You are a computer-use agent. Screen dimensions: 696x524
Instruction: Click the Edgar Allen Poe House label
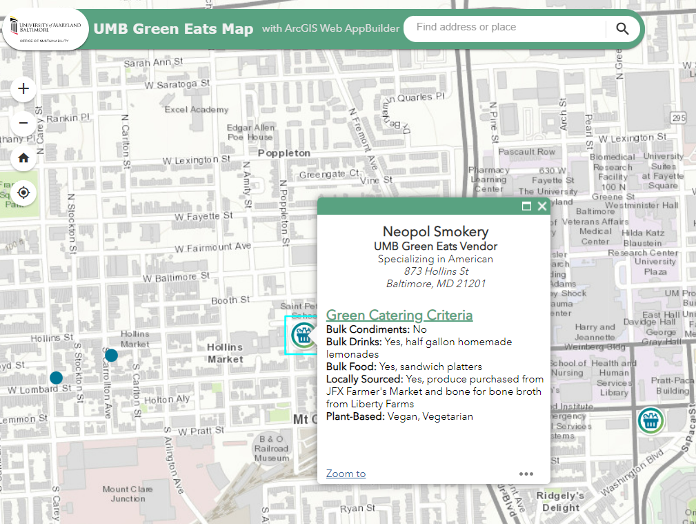tap(250, 133)
